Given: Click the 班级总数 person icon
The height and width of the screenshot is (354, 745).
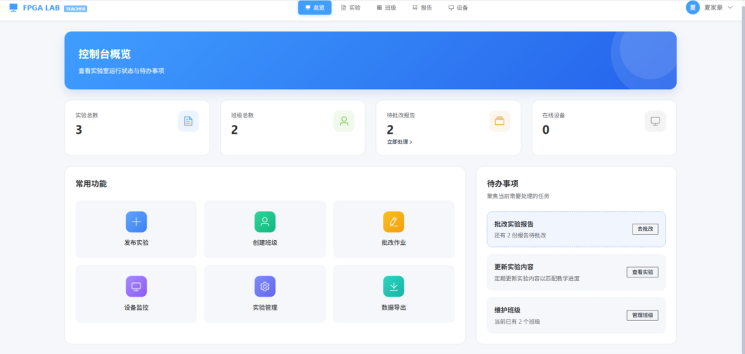Looking at the screenshot, I should 344,121.
